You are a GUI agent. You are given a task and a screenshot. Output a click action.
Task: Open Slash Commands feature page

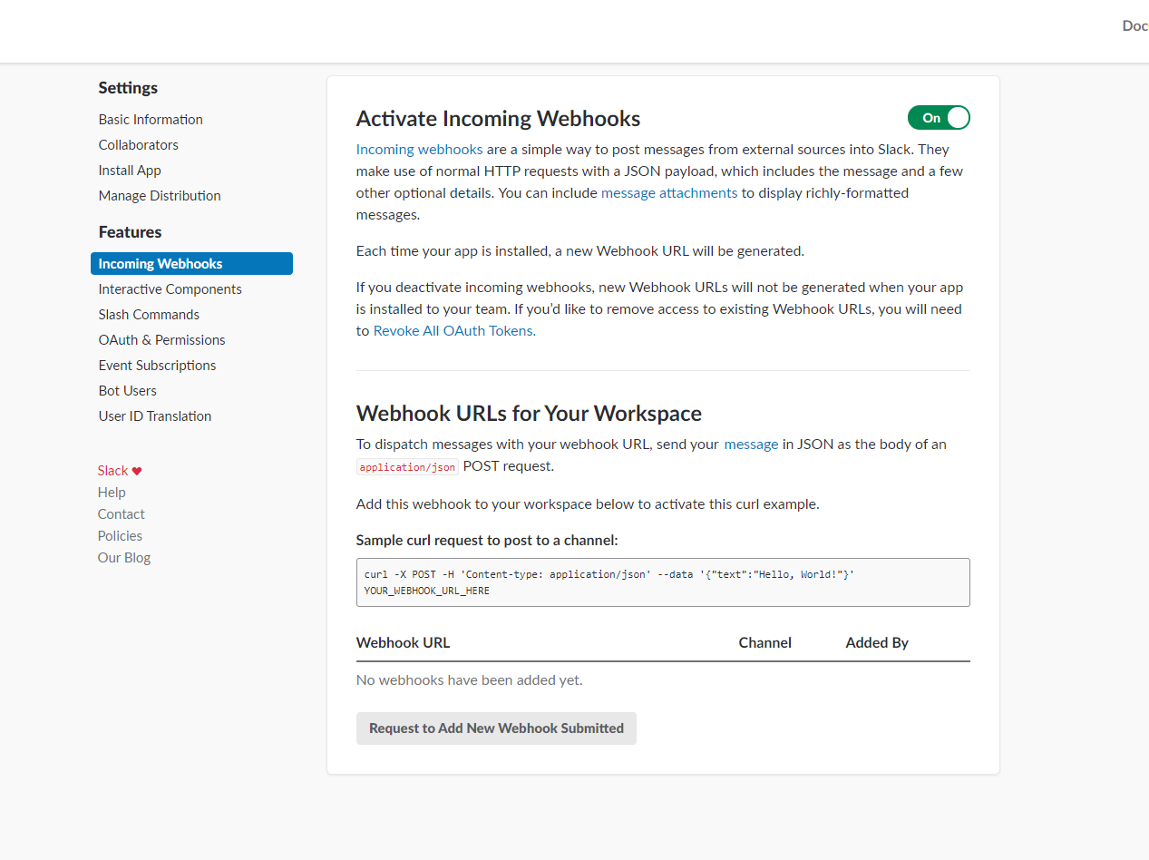[149, 315]
